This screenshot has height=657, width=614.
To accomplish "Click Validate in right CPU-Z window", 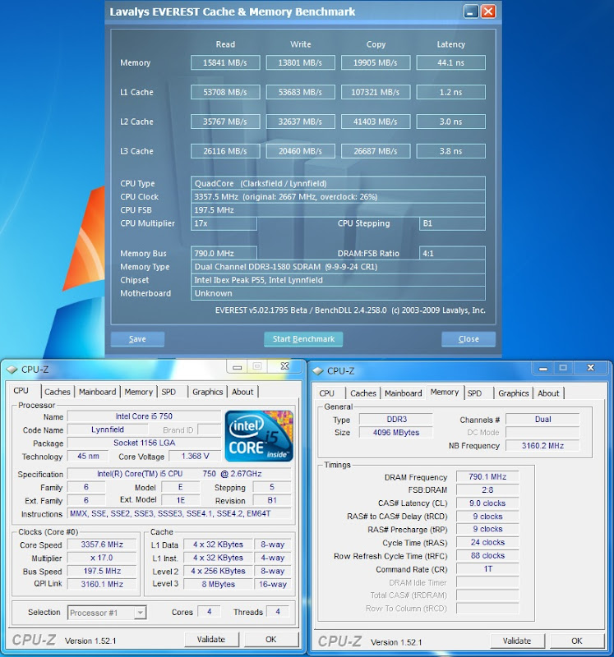I will (517, 641).
